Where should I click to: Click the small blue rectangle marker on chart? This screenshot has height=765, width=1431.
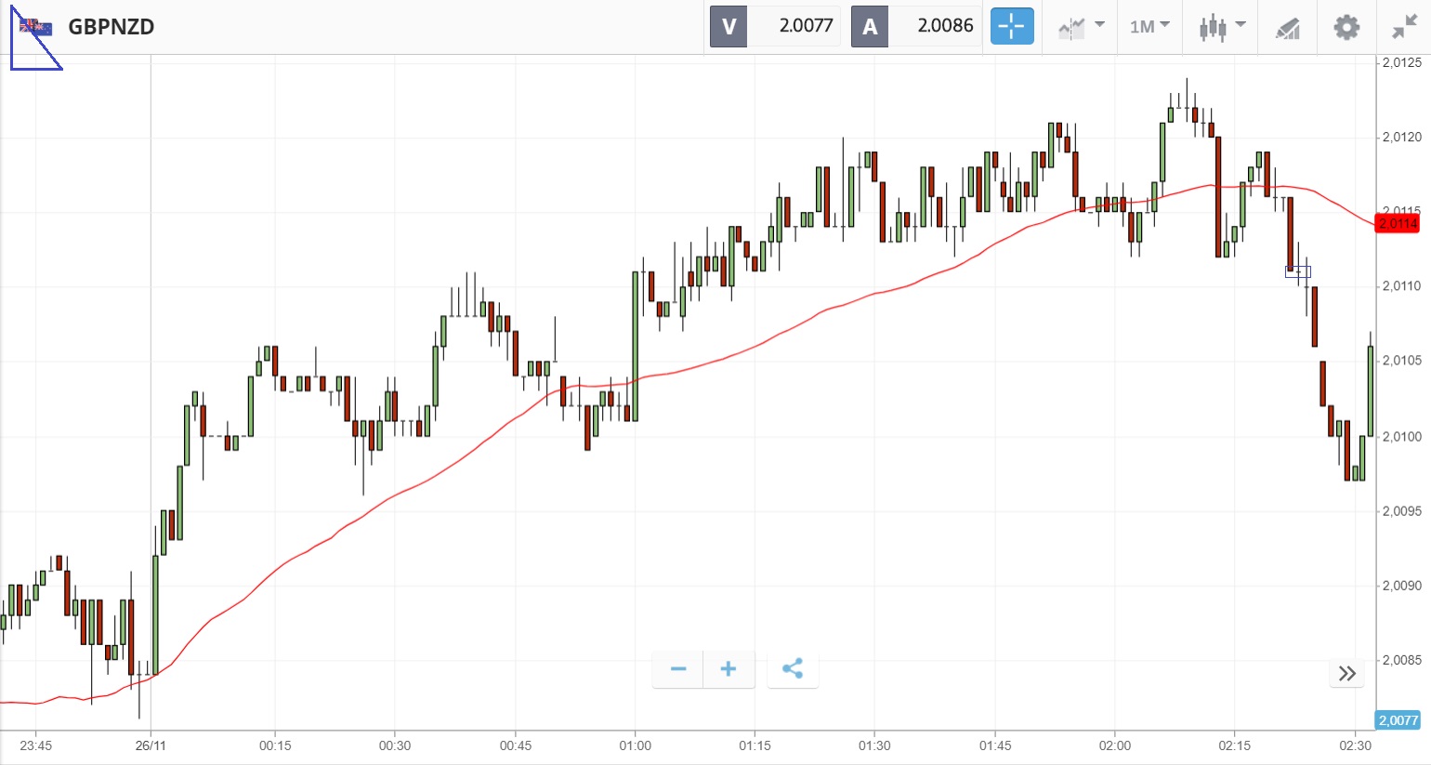click(1298, 271)
